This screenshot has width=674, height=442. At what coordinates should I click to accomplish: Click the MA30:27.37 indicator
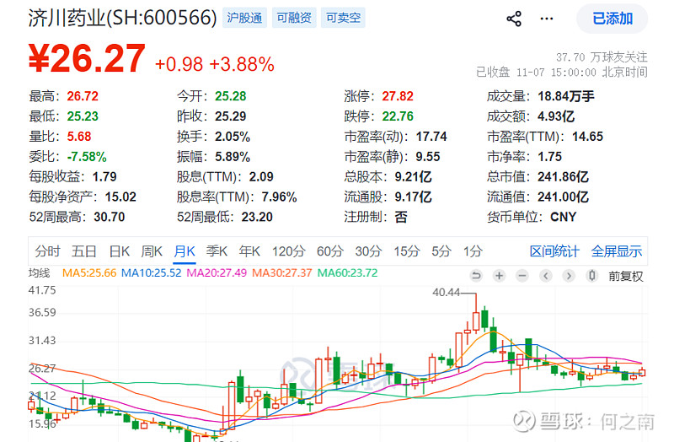282,272
